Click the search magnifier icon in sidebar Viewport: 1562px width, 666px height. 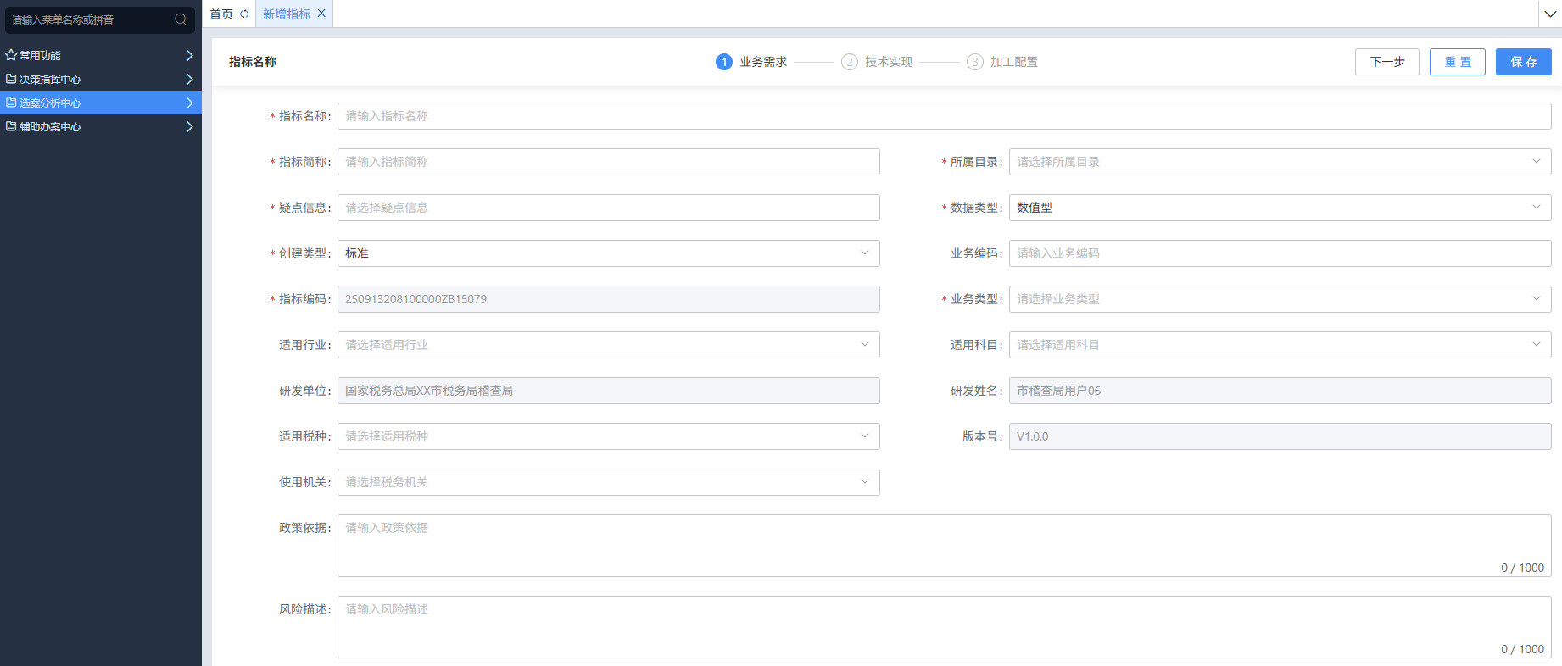181,19
